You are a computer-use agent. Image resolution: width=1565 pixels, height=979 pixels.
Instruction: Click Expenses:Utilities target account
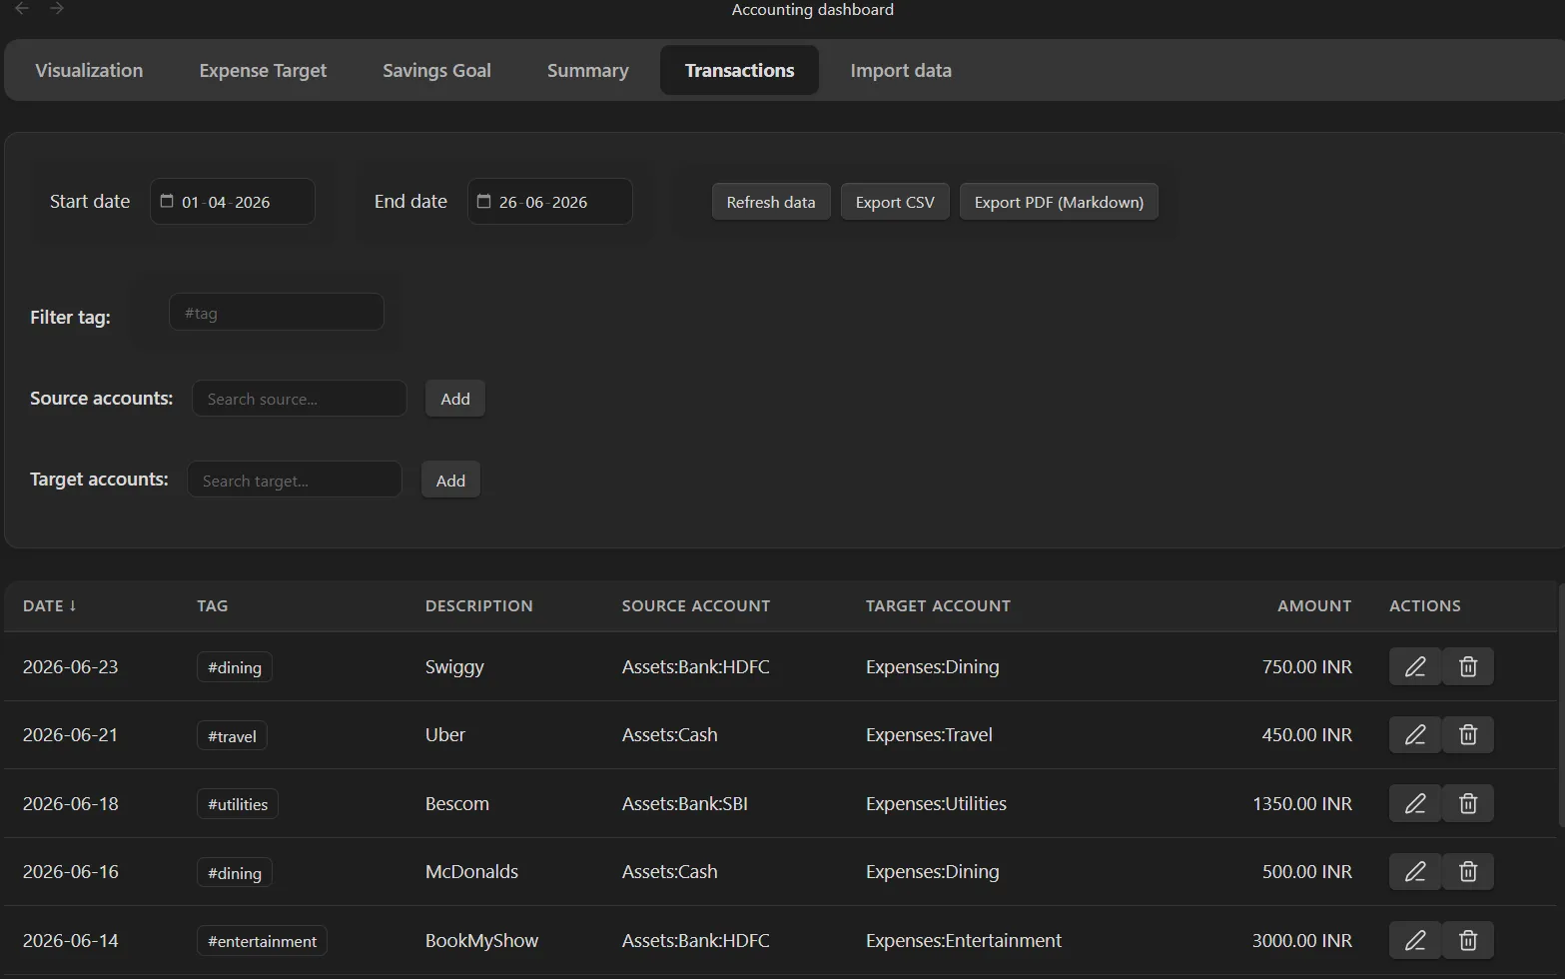(x=936, y=803)
